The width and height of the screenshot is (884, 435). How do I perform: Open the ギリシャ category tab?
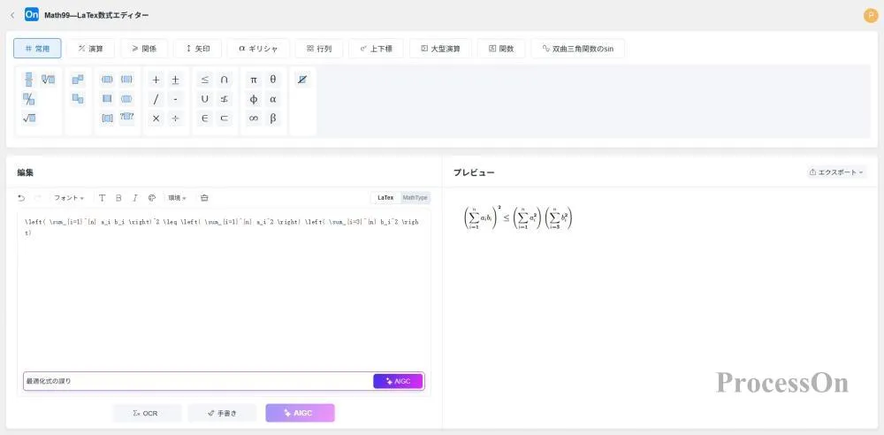pos(258,49)
